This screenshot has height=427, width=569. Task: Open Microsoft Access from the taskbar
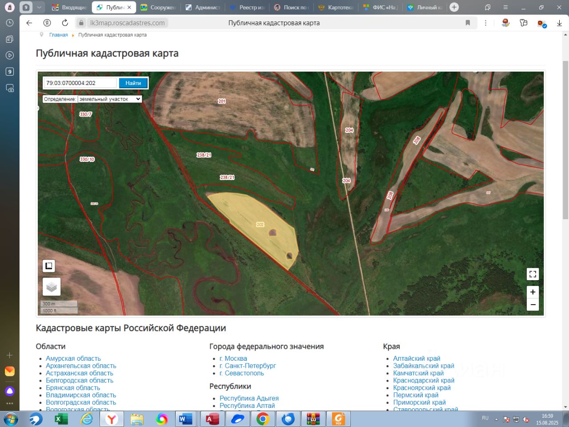[x=212, y=419]
